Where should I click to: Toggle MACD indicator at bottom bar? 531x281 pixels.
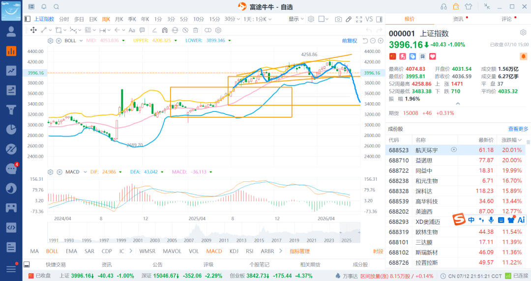[x=214, y=251]
